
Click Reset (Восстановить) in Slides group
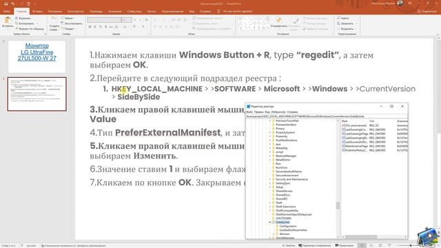[x=72, y=23]
